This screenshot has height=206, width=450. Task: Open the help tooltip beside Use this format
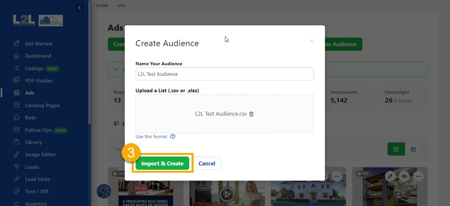172,136
